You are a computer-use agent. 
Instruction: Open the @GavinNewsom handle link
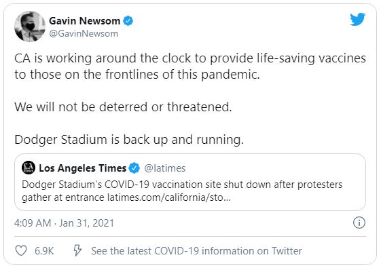click(x=84, y=33)
